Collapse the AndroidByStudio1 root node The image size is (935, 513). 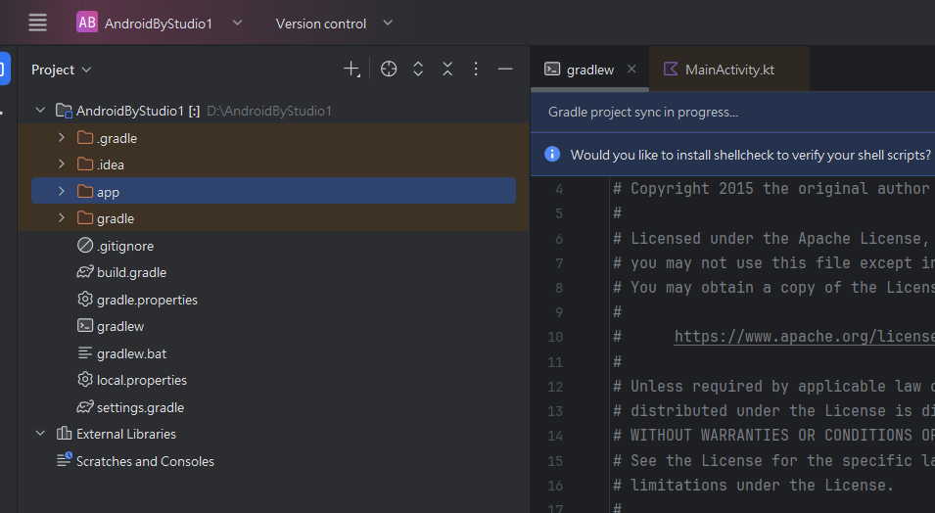click(40, 111)
